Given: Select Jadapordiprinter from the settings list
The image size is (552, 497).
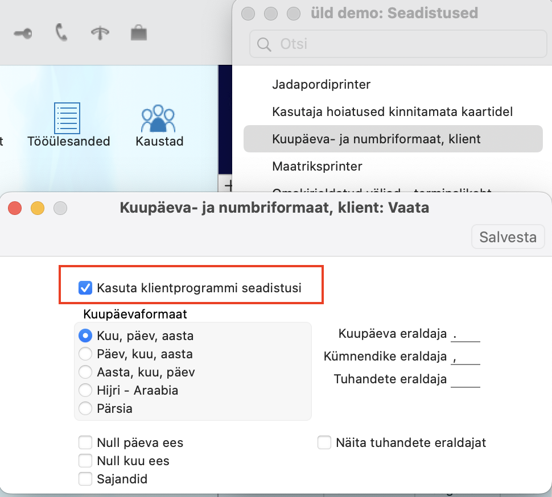Looking at the screenshot, I should tap(321, 85).
